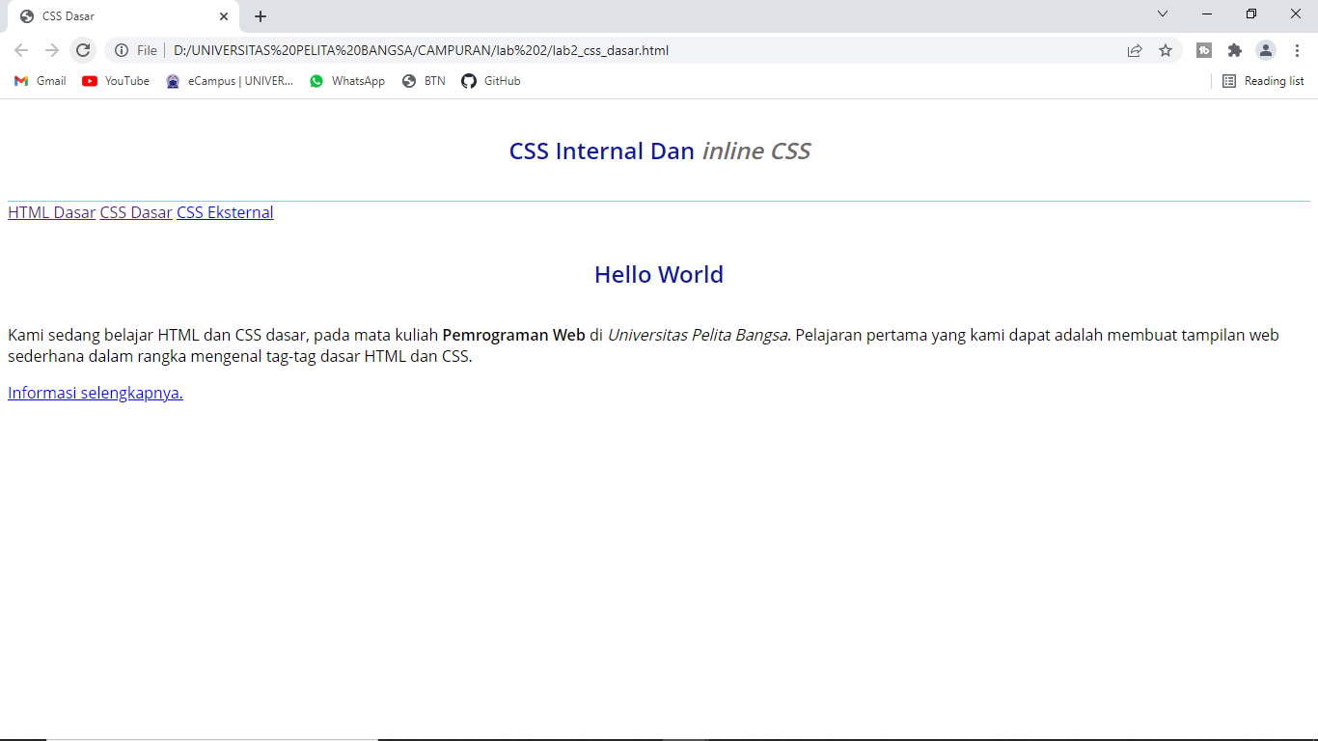The width and height of the screenshot is (1318, 741).
Task: Follow the Informasi selengkapnya link
Action: (95, 393)
